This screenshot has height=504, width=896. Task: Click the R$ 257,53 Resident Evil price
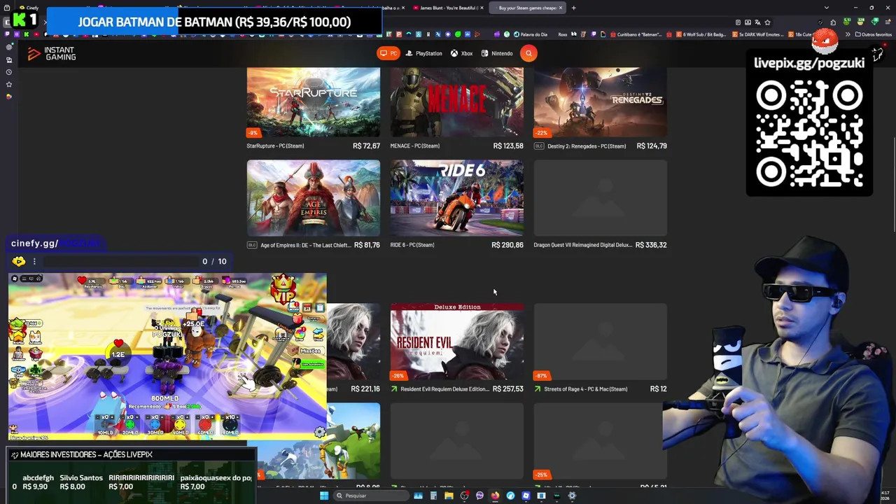tap(508, 389)
